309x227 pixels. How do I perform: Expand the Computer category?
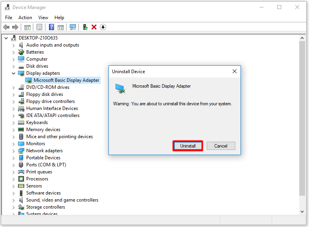tap(13, 59)
